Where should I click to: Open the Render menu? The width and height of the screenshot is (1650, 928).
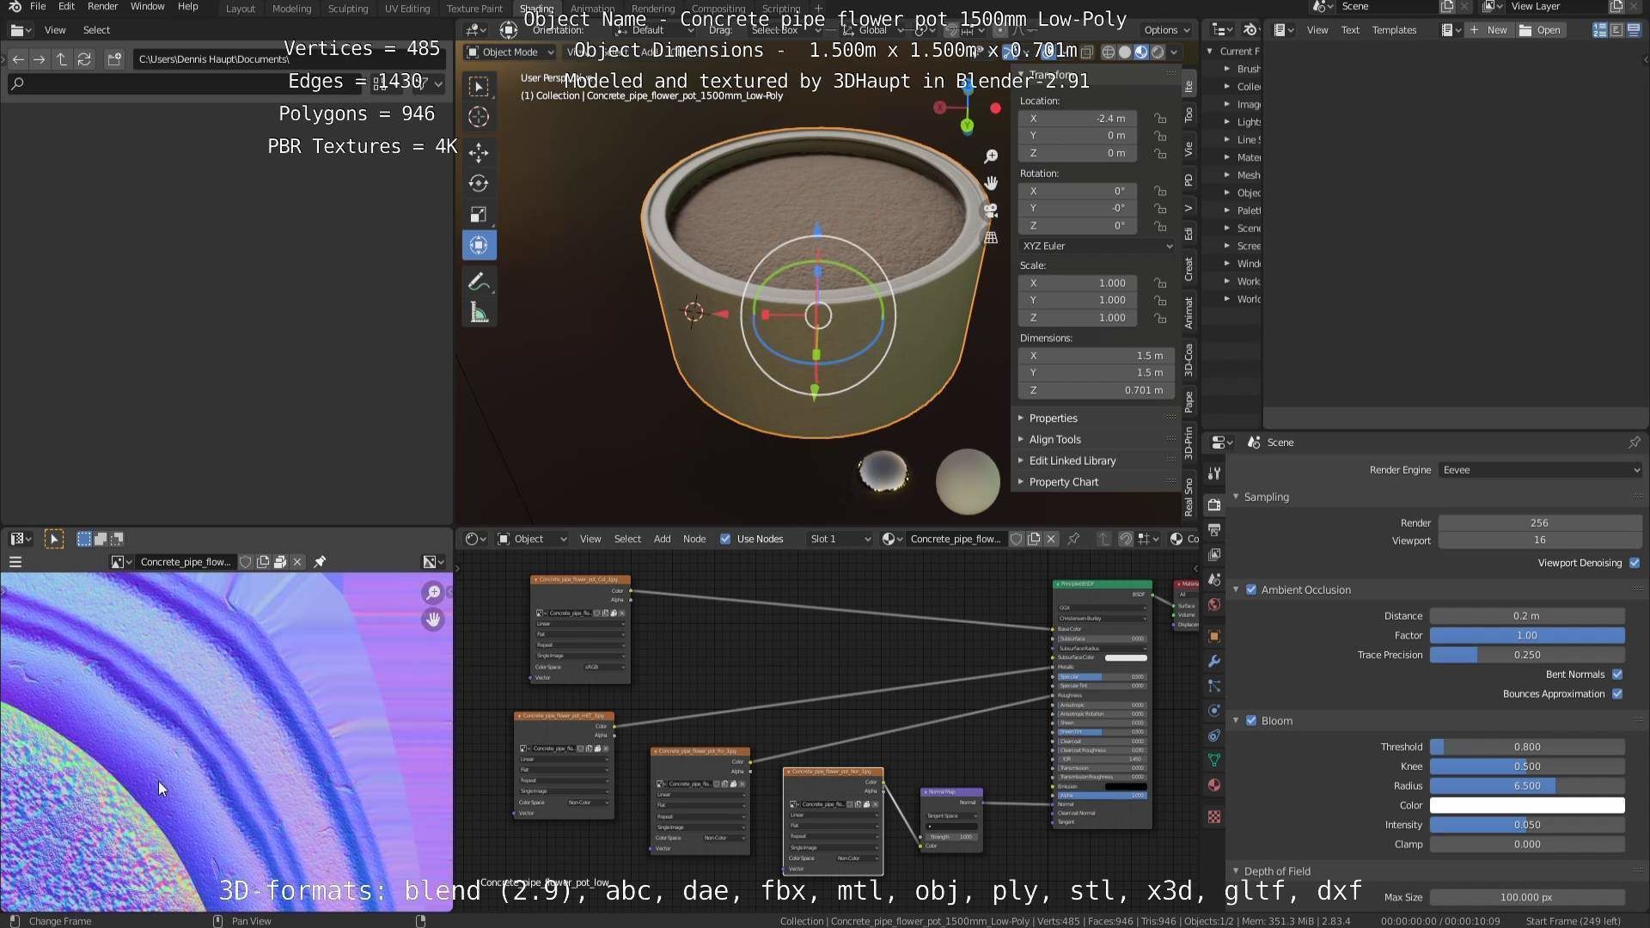[102, 7]
